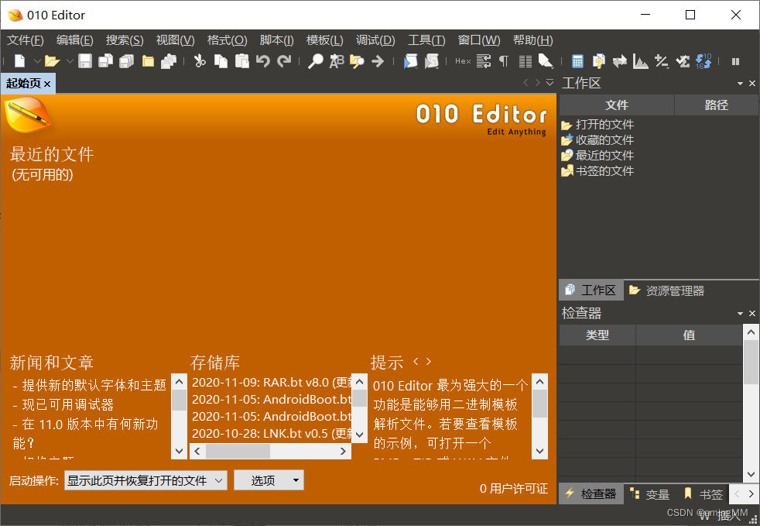
Task: Click the Find in Files icon
Action: [x=358, y=61]
